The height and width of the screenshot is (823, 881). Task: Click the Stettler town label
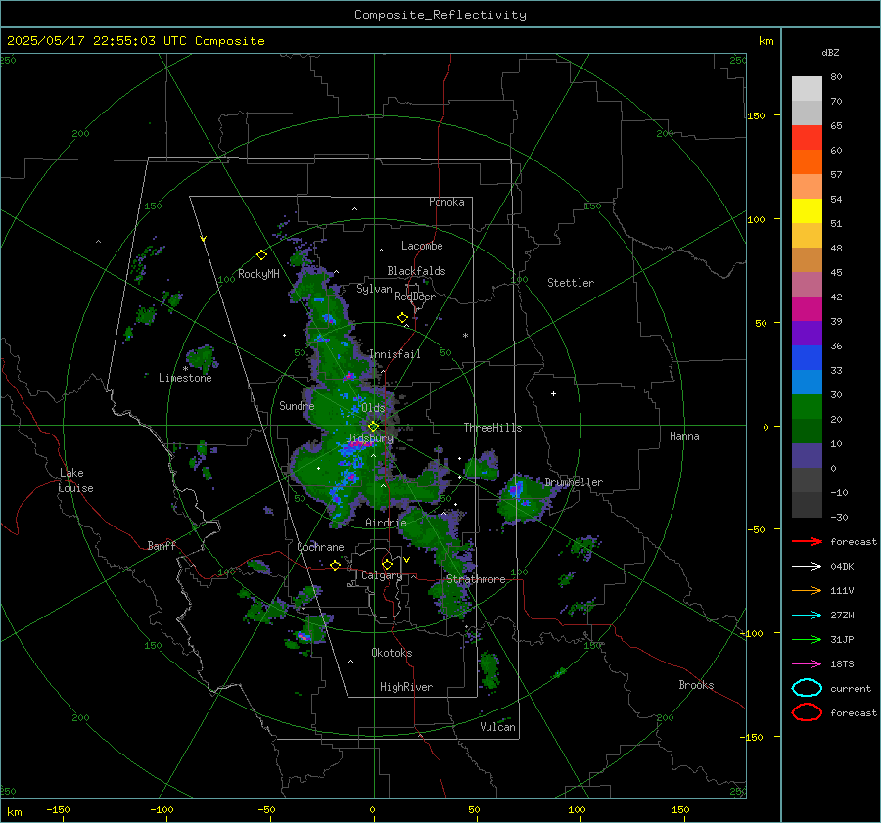pyautogui.click(x=571, y=283)
